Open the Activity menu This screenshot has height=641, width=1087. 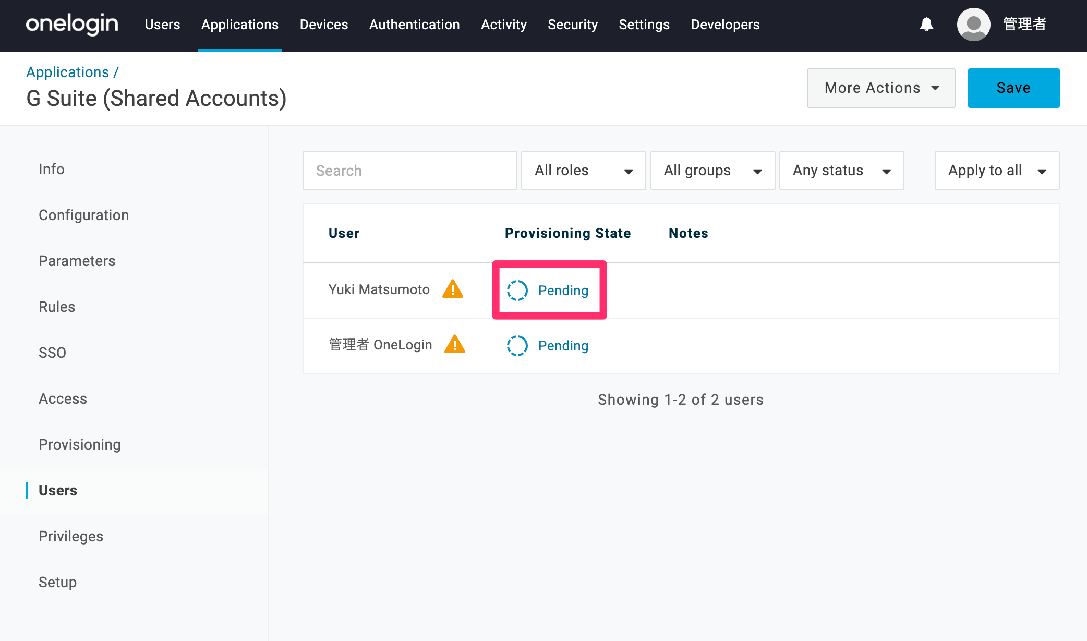504,25
